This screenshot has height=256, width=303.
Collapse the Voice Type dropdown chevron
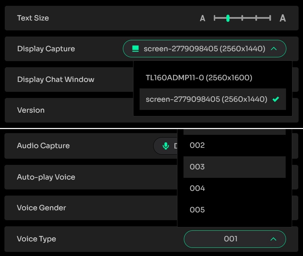point(273,239)
